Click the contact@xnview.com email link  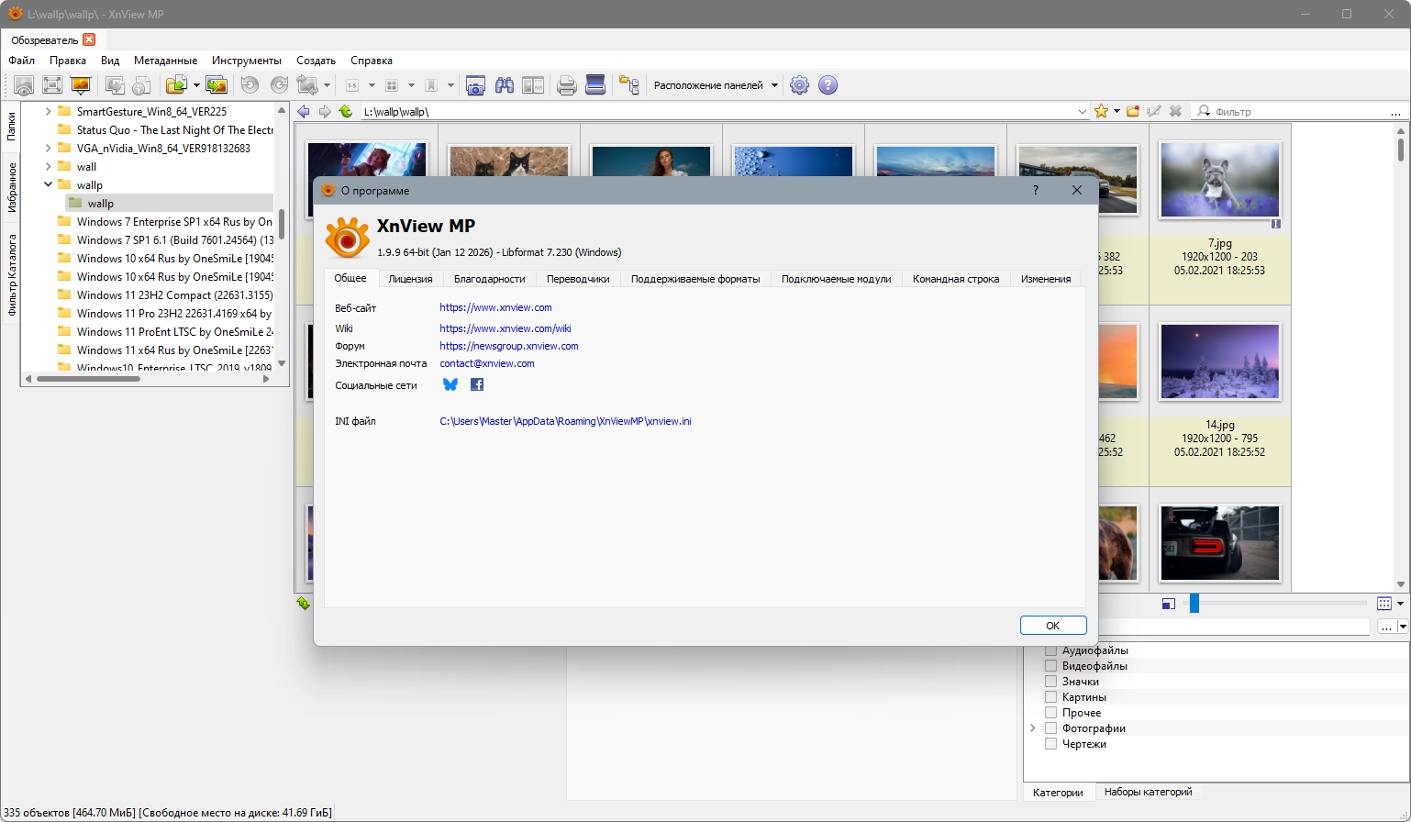click(x=487, y=363)
